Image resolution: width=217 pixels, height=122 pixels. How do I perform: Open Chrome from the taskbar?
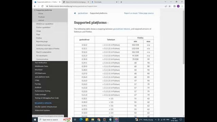click(99, 120)
